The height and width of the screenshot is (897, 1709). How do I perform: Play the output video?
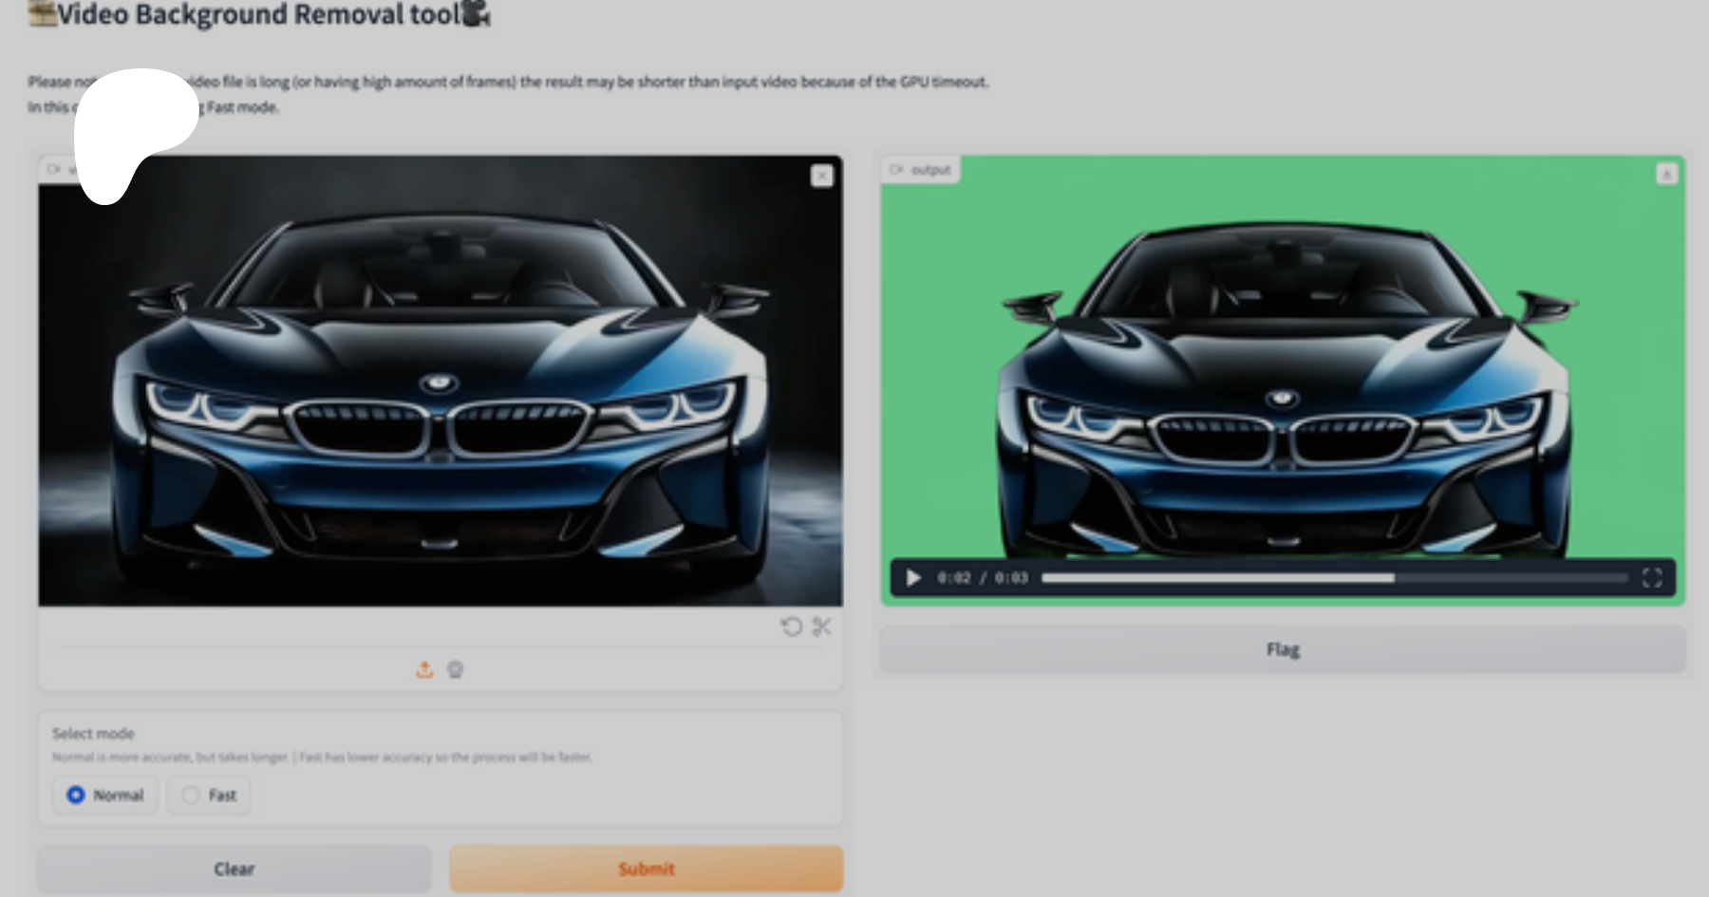click(x=912, y=578)
